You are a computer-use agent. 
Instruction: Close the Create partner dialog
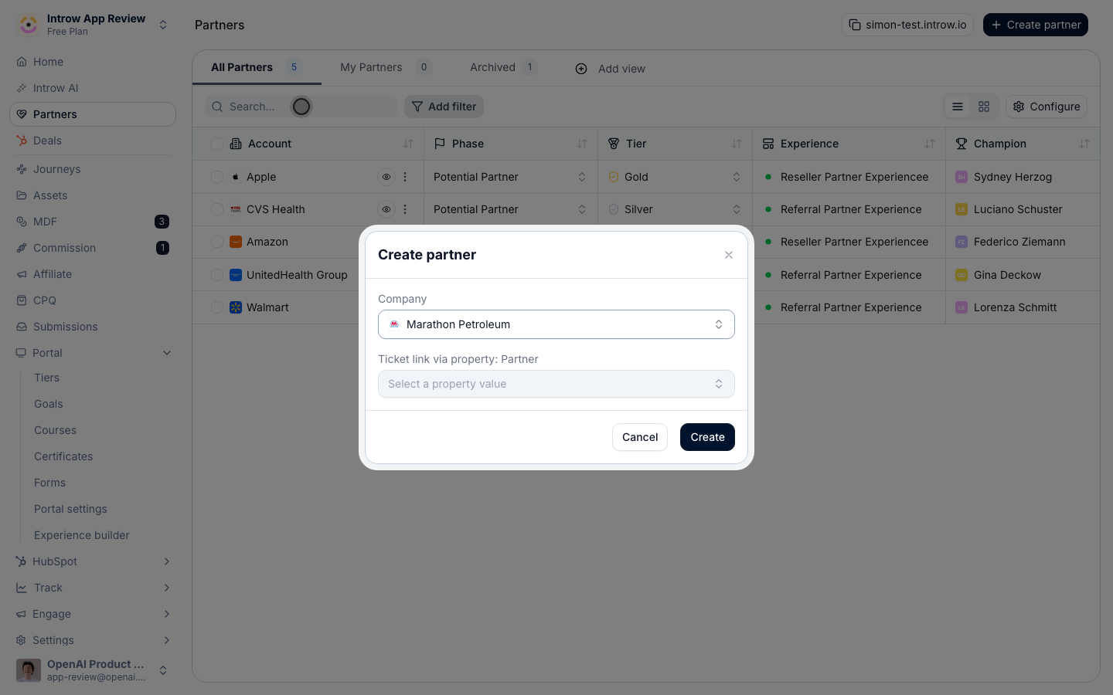729,255
